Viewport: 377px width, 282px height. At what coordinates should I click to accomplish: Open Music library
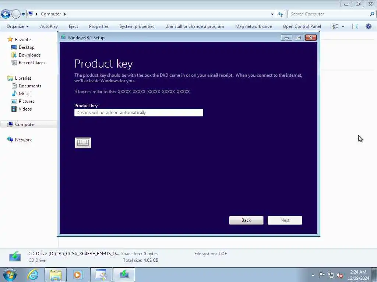coord(25,94)
